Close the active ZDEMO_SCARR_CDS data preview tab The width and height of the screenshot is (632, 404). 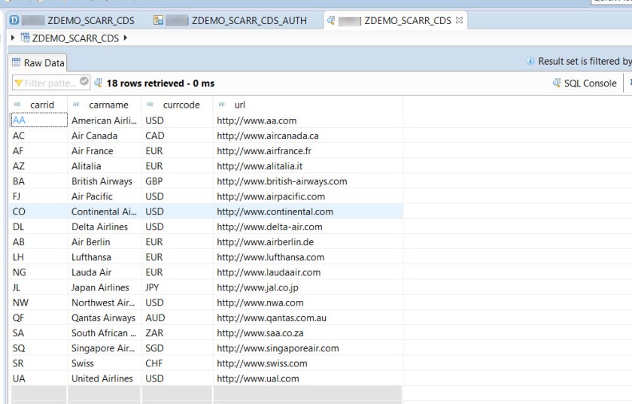tap(460, 20)
